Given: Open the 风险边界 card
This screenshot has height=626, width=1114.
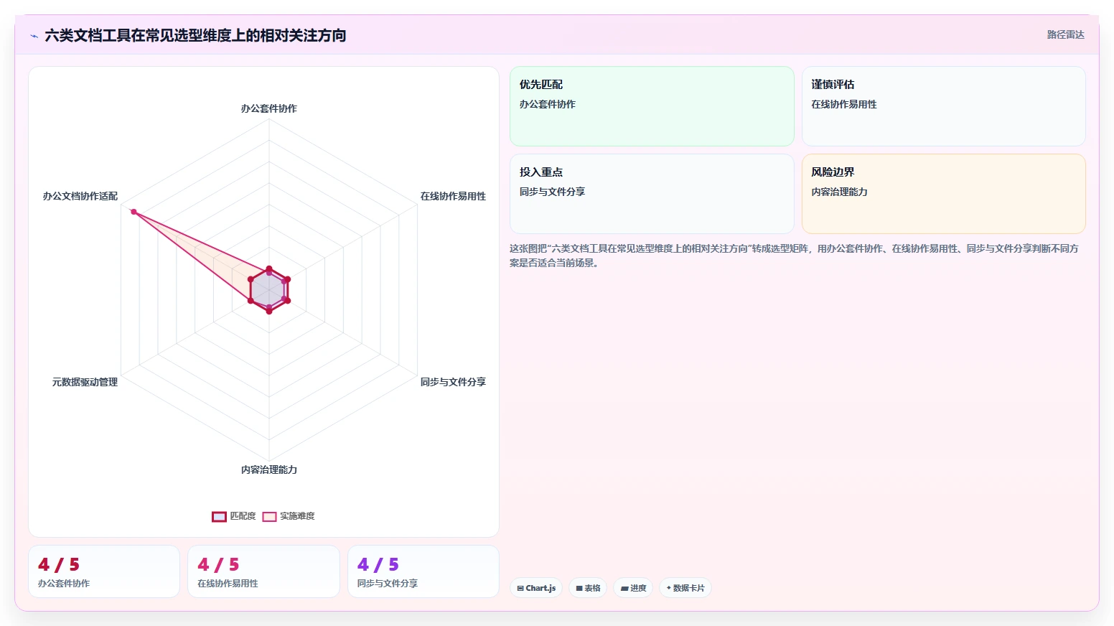Looking at the screenshot, I should click(x=943, y=194).
